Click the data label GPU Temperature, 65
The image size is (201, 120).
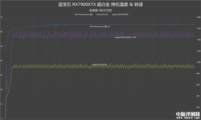click(x=100, y=26)
